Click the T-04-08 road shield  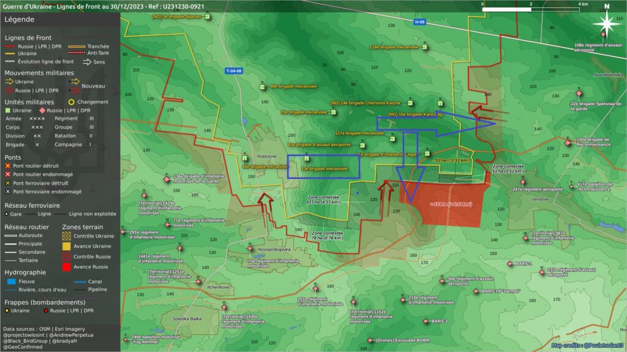tap(233, 71)
